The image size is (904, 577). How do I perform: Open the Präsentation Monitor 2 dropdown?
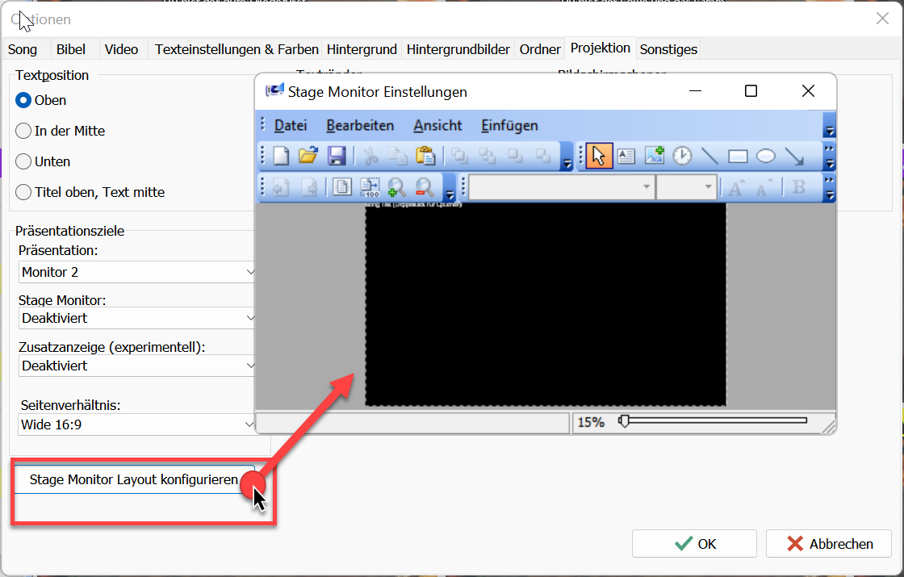pyautogui.click(x=136, y=272)
